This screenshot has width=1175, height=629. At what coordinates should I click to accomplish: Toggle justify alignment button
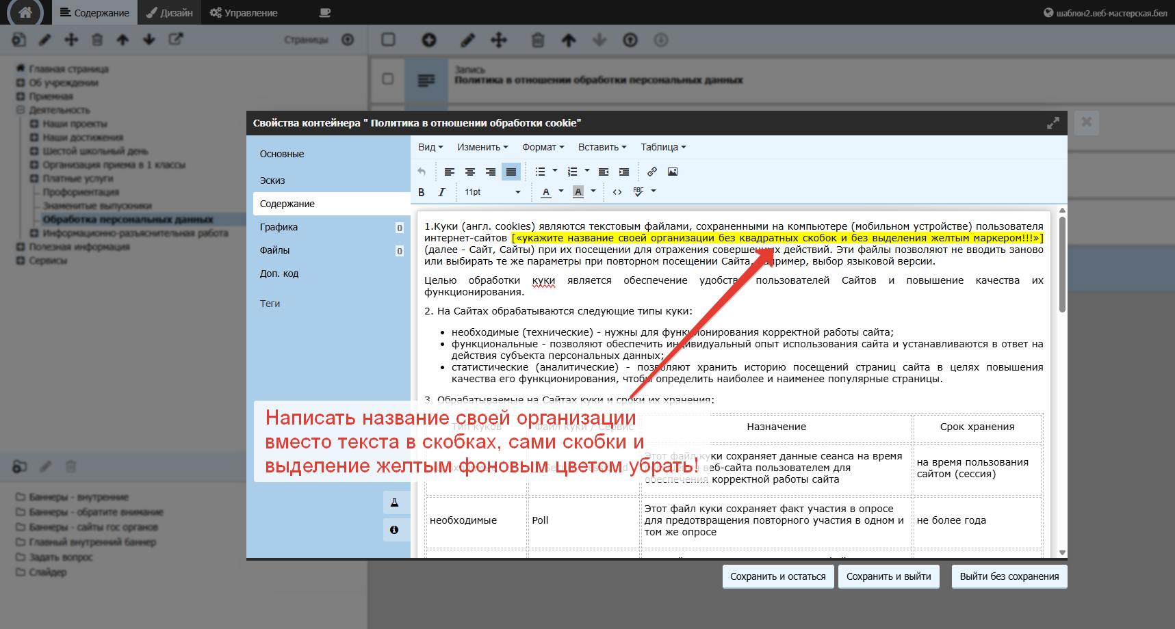[511, 172]
